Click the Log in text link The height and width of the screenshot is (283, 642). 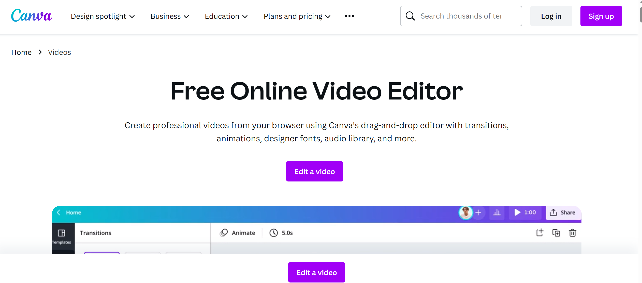coord(551,16)
